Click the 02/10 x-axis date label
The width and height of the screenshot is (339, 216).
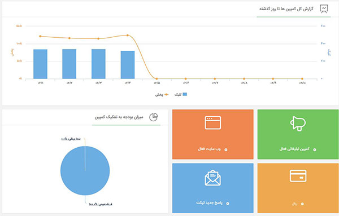pos(302,83)
